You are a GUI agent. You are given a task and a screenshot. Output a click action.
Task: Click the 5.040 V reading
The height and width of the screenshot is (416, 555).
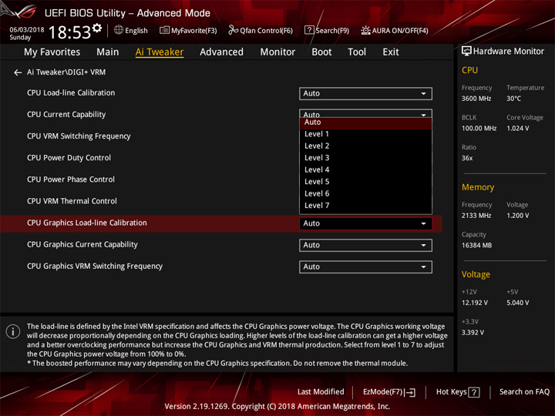click(x=517, y=303)
